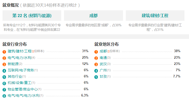This screenshot has width=189, height=100.
Task: Select the 其他行业 industry link
Action: point(15,76)
